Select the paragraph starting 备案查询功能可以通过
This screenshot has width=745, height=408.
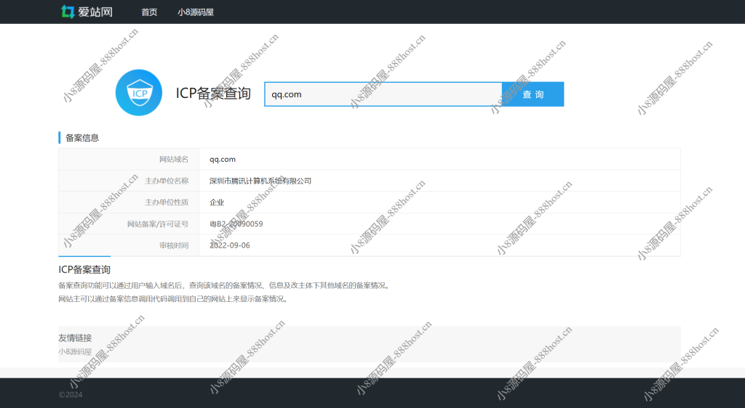(x=224, y=285)
